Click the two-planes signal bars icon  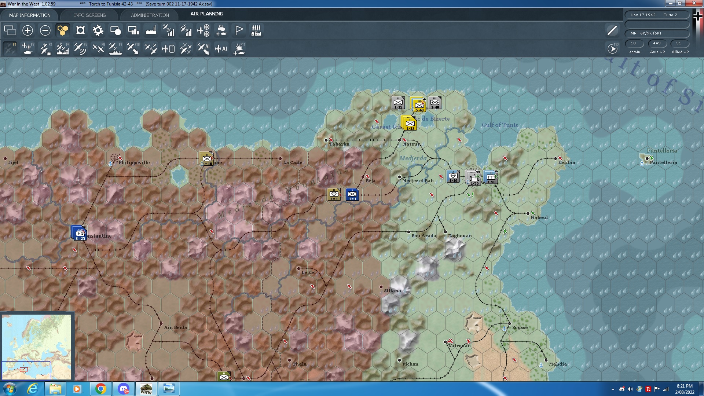186,30
